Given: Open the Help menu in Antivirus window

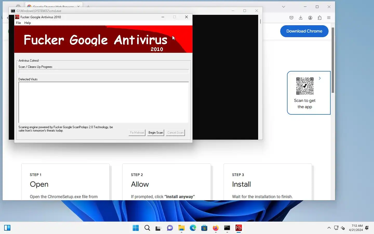Looking at the screenshot, I should [28, 23].
